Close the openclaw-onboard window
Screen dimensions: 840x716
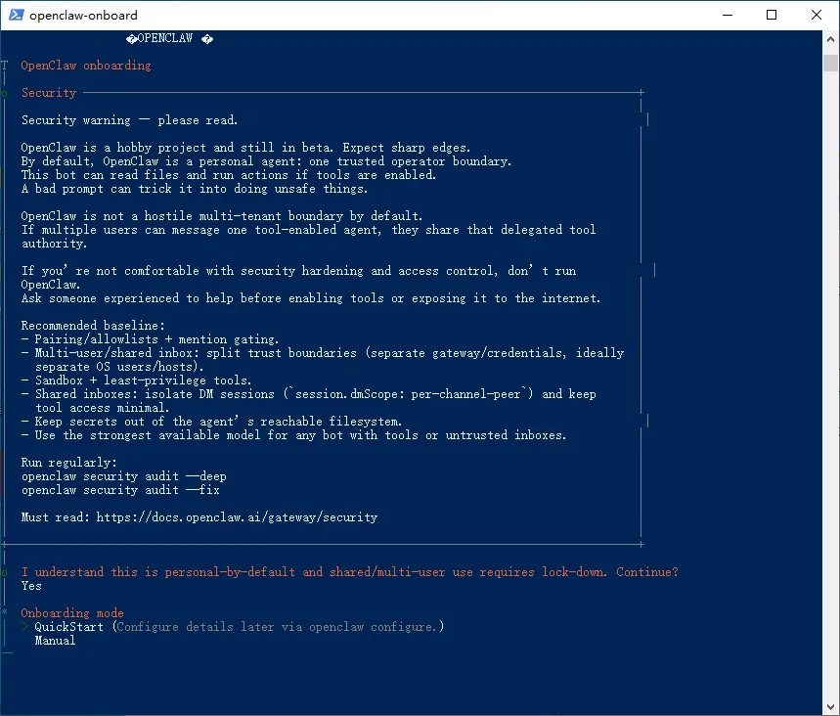point(817,15)
